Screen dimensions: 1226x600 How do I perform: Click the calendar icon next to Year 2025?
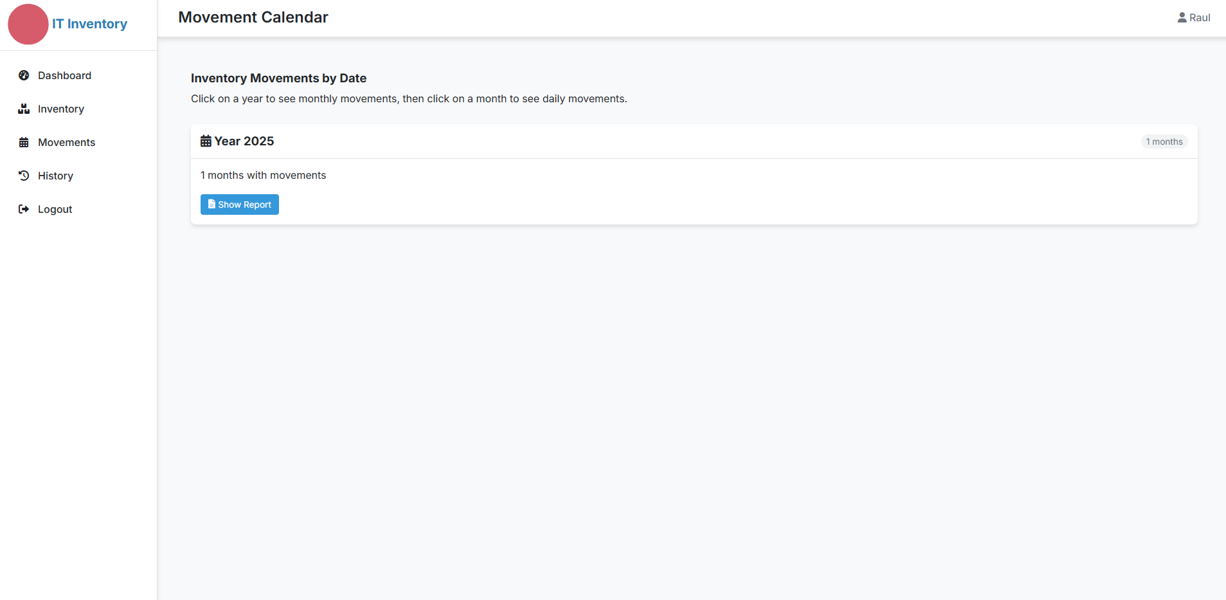(206, 141)
